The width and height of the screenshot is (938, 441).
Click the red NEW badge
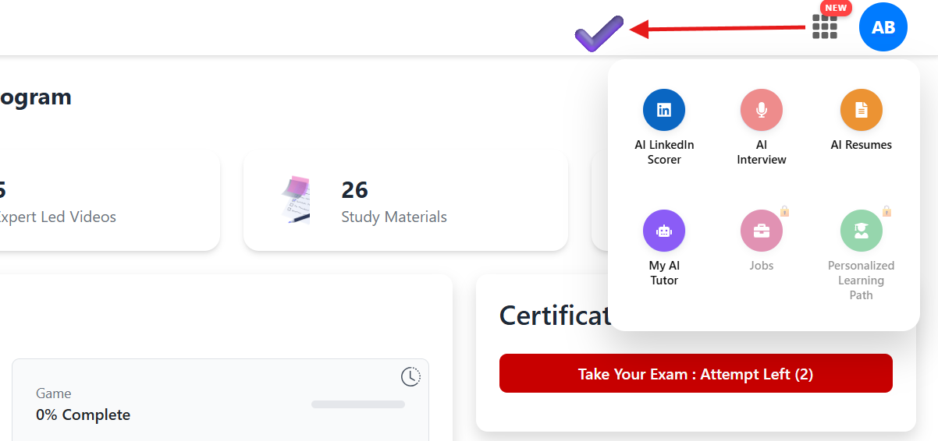[836, 8]
